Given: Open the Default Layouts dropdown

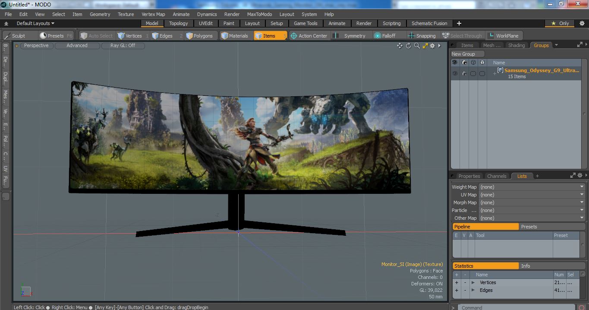Looking at the screenshot, I should tap(35, 23).
